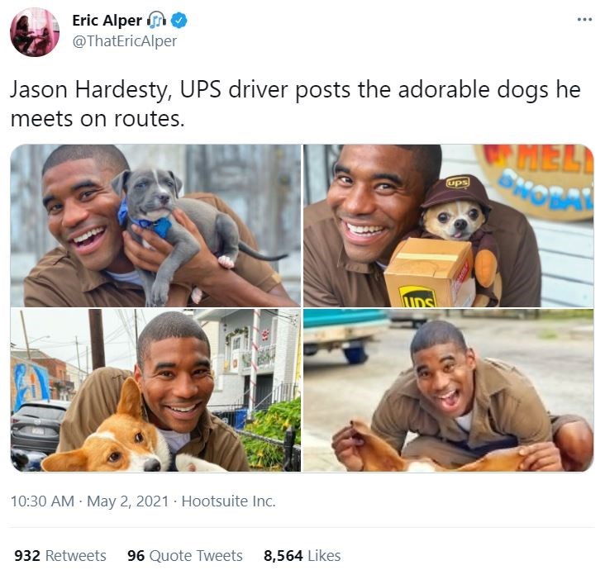This screenshot has width=605, height=570.
Task: Open the three-dot more options menu
Action: 584,19
